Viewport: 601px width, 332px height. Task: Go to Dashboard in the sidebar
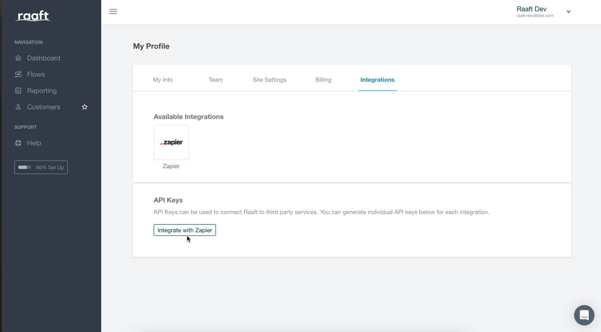pos(44,58)
